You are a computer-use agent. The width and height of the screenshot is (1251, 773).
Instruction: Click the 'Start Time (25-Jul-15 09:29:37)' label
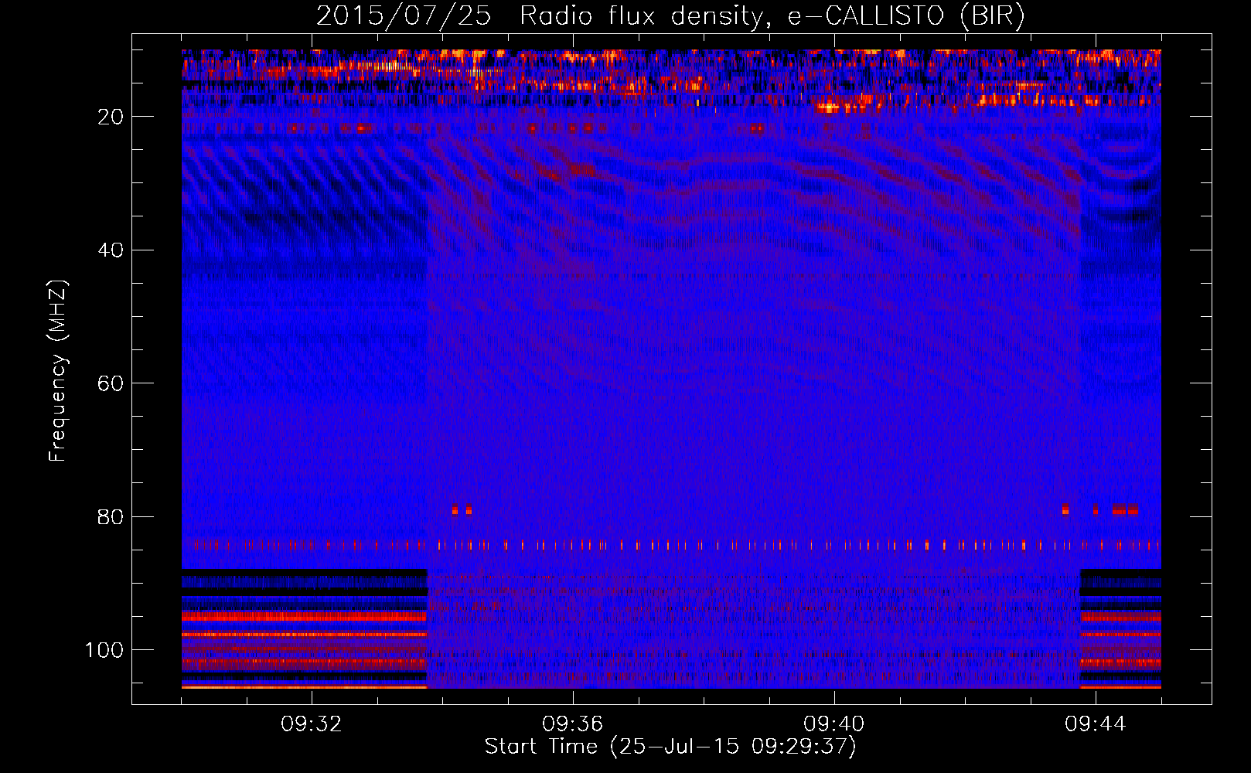point(670,747)
